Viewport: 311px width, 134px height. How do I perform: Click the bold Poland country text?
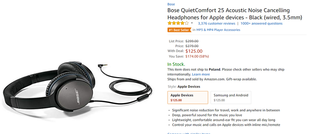(214, 69)
